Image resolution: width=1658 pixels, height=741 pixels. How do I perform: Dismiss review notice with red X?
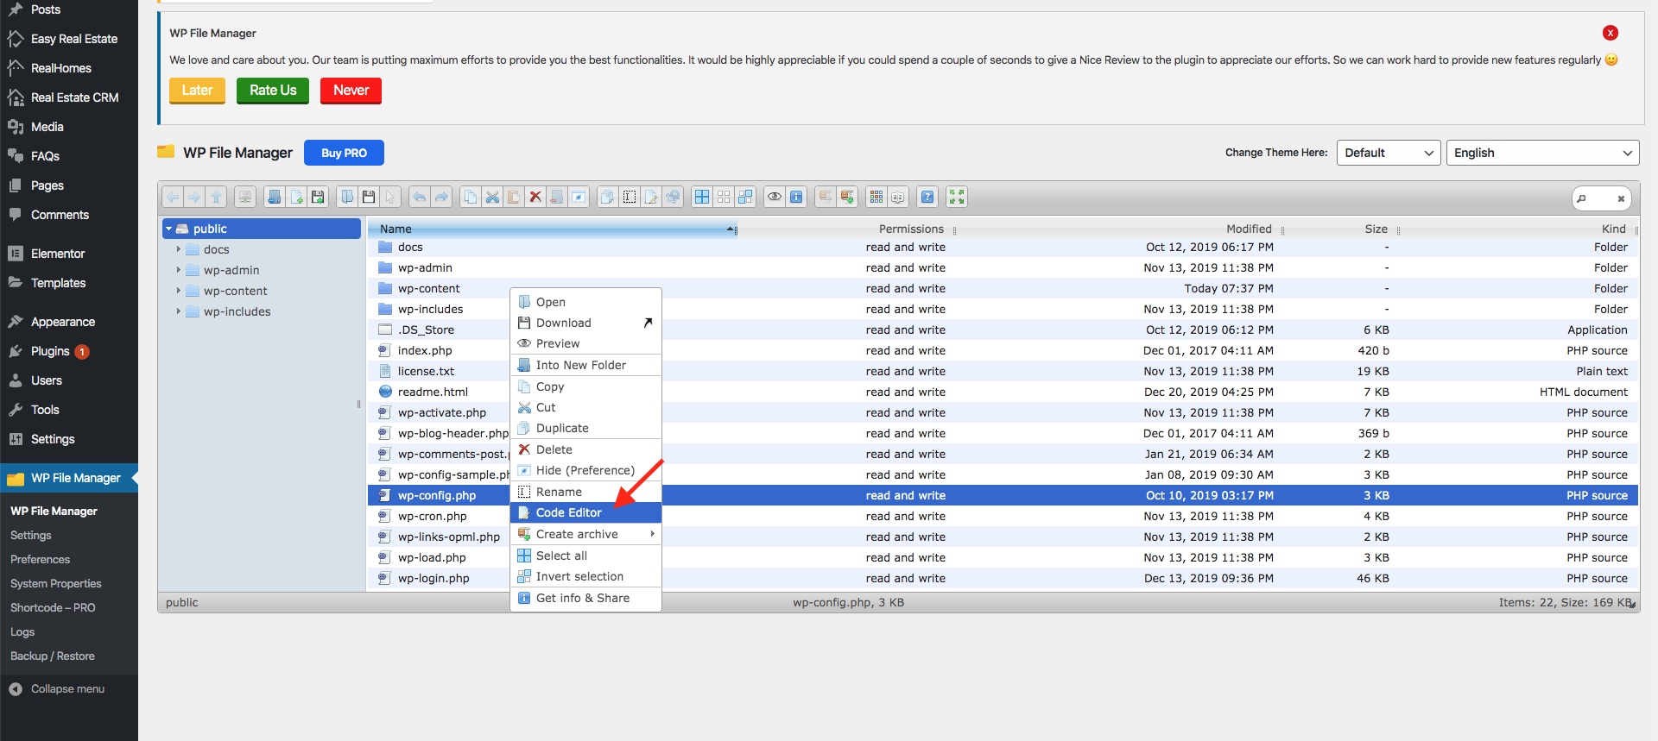point(1611,33)
